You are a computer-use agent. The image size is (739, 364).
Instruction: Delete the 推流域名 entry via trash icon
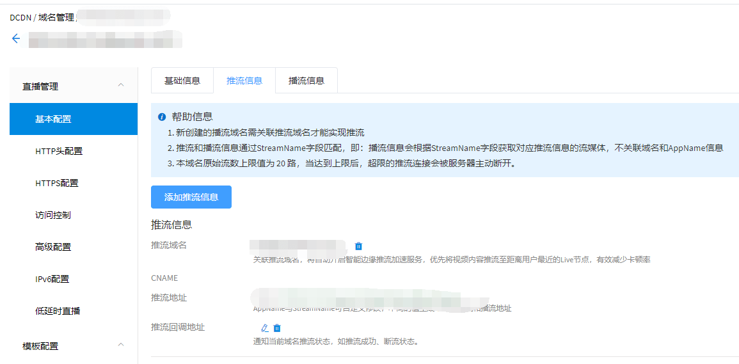tap(358, 246)
